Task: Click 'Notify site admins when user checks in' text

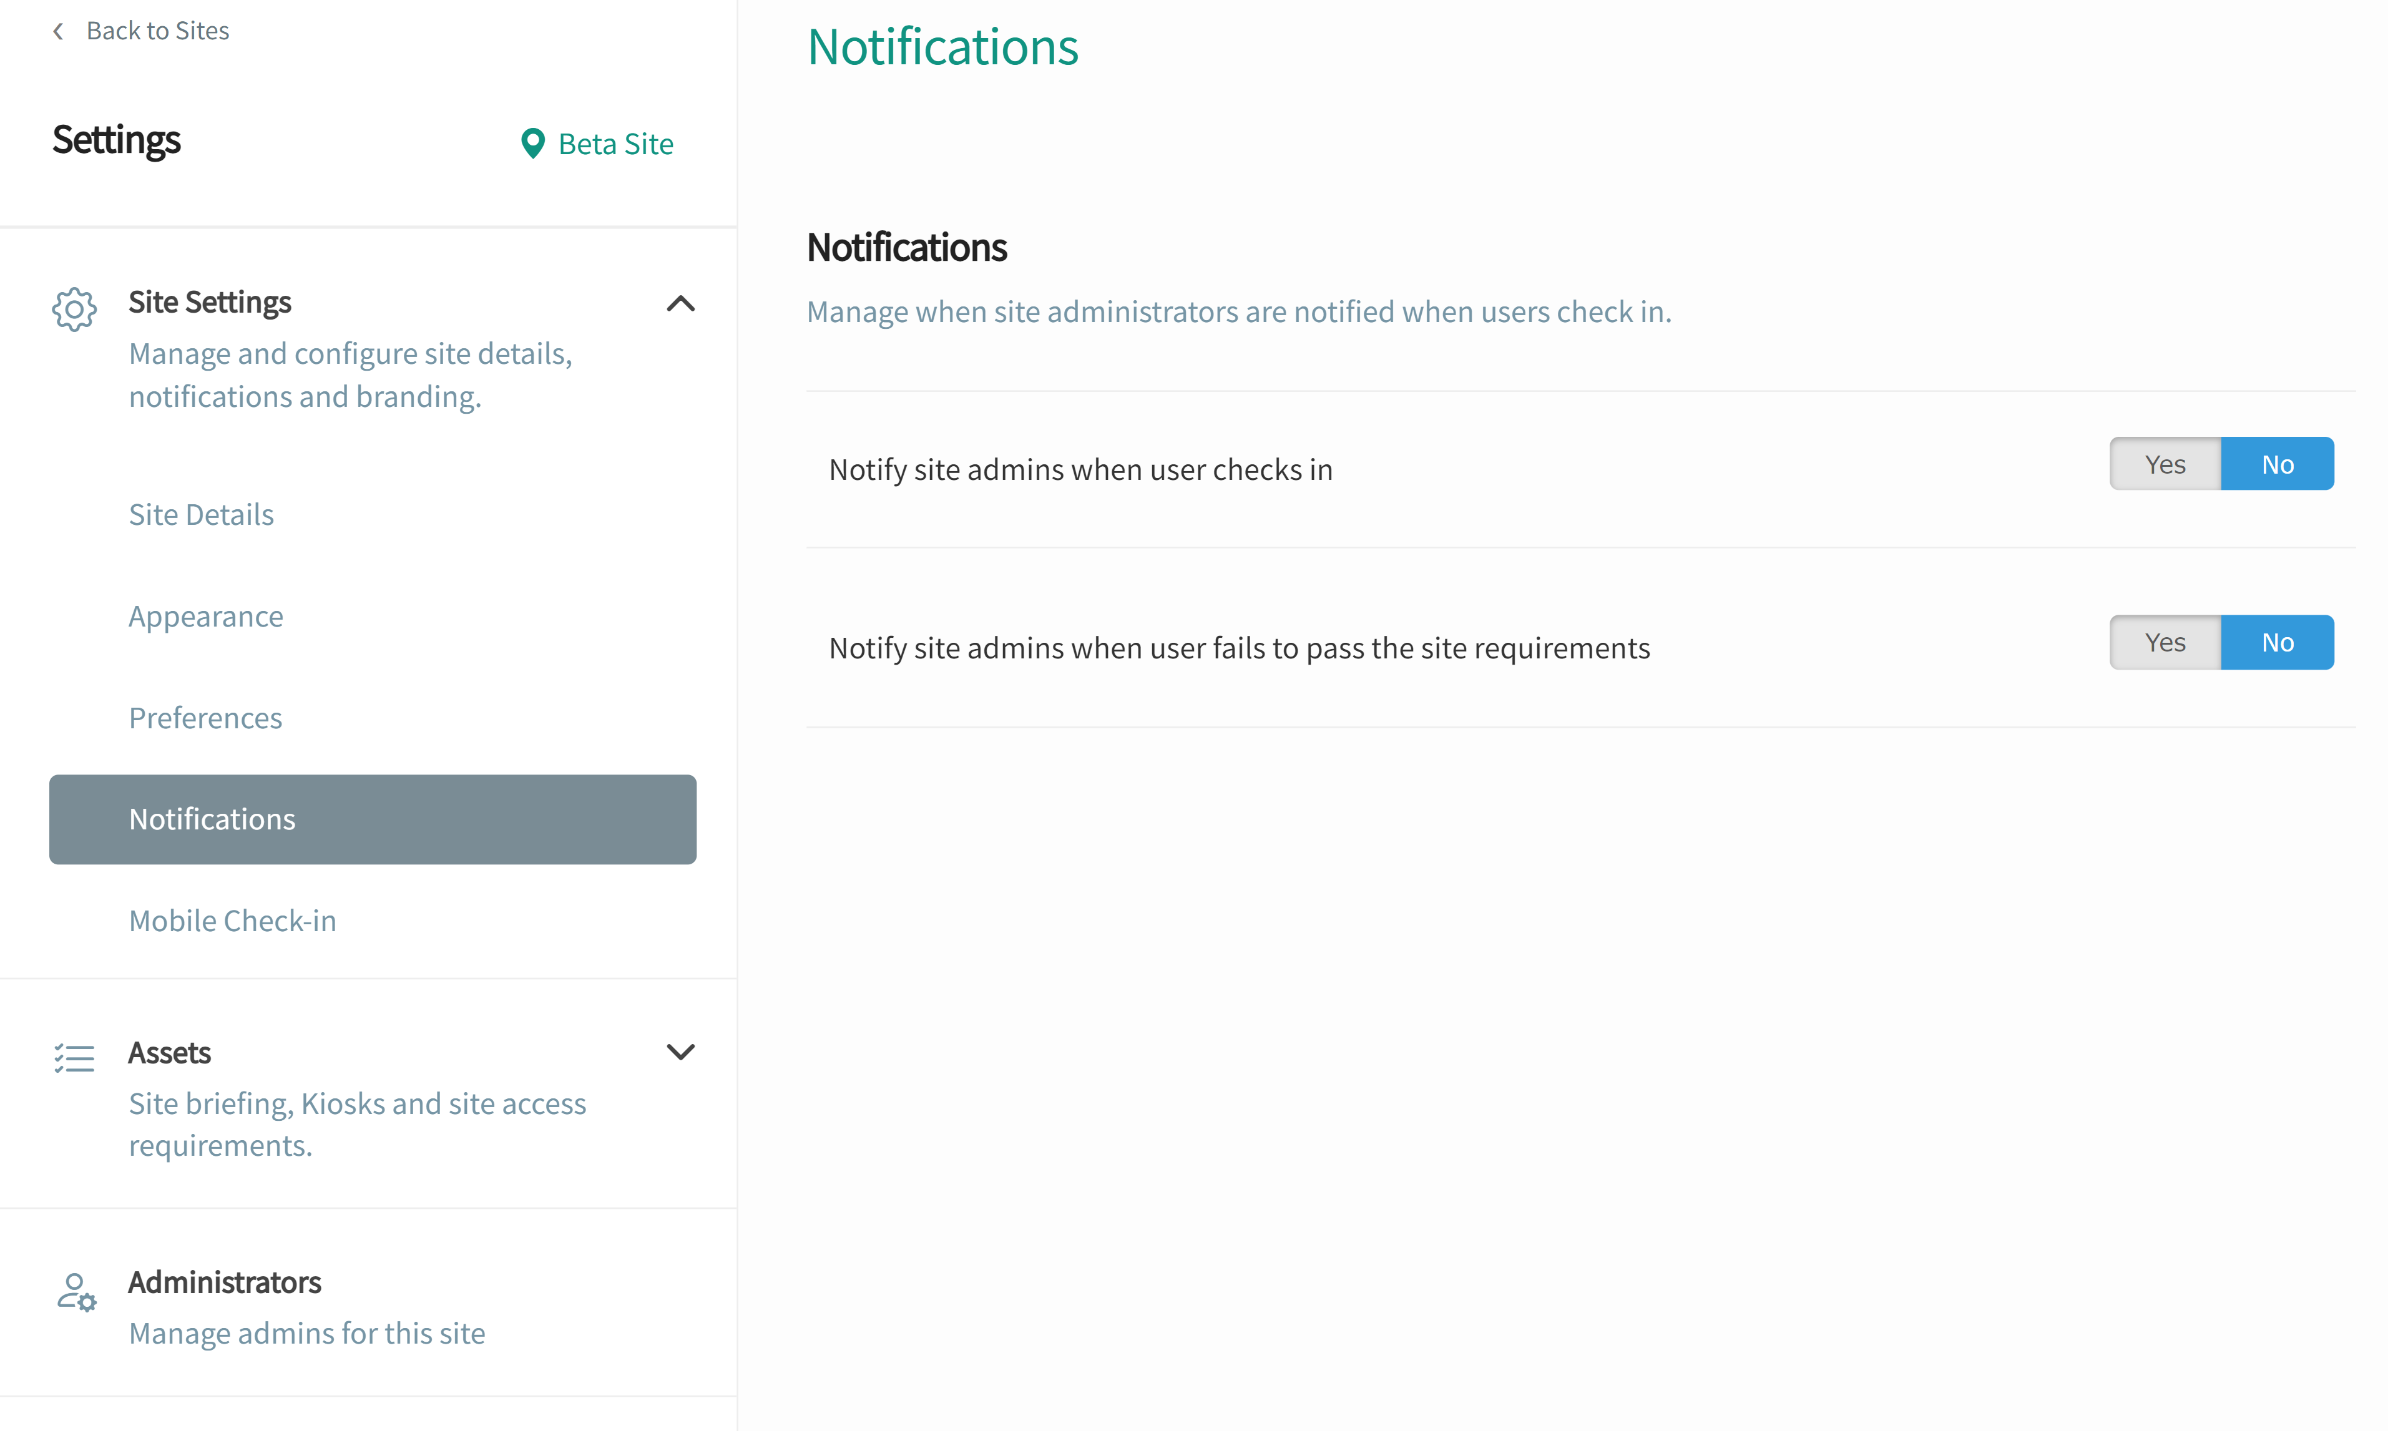Action: point(1080,469)
